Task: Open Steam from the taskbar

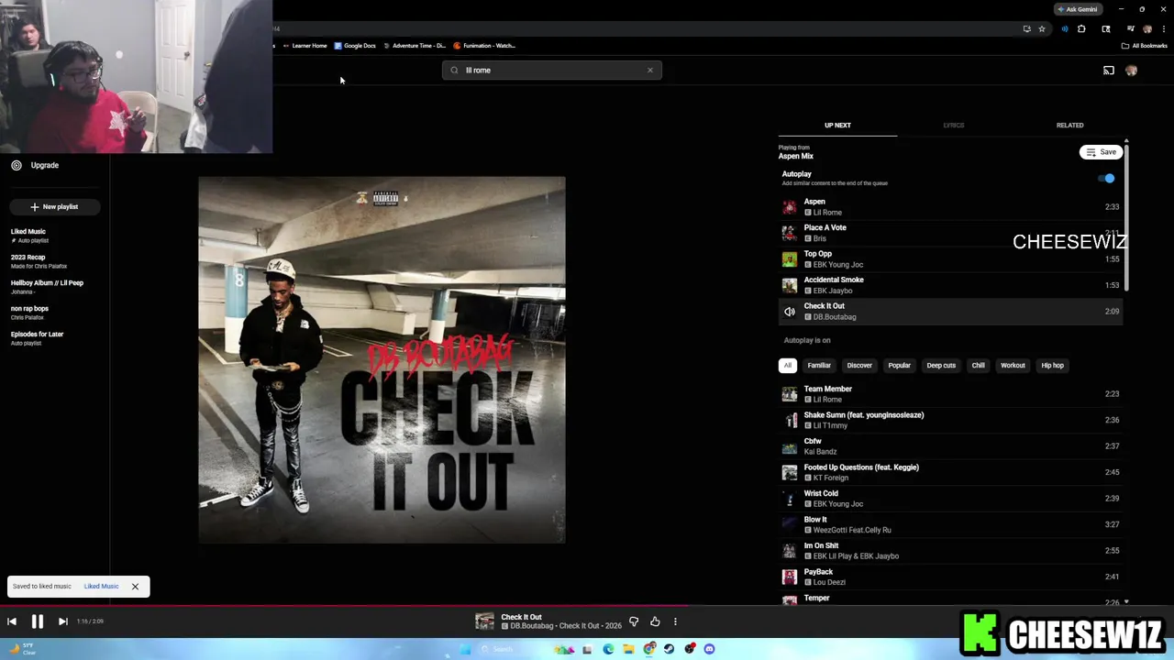Action: [669, 649]
